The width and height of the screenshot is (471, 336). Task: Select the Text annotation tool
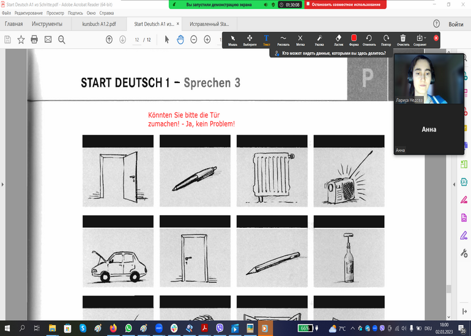[266, 40]
